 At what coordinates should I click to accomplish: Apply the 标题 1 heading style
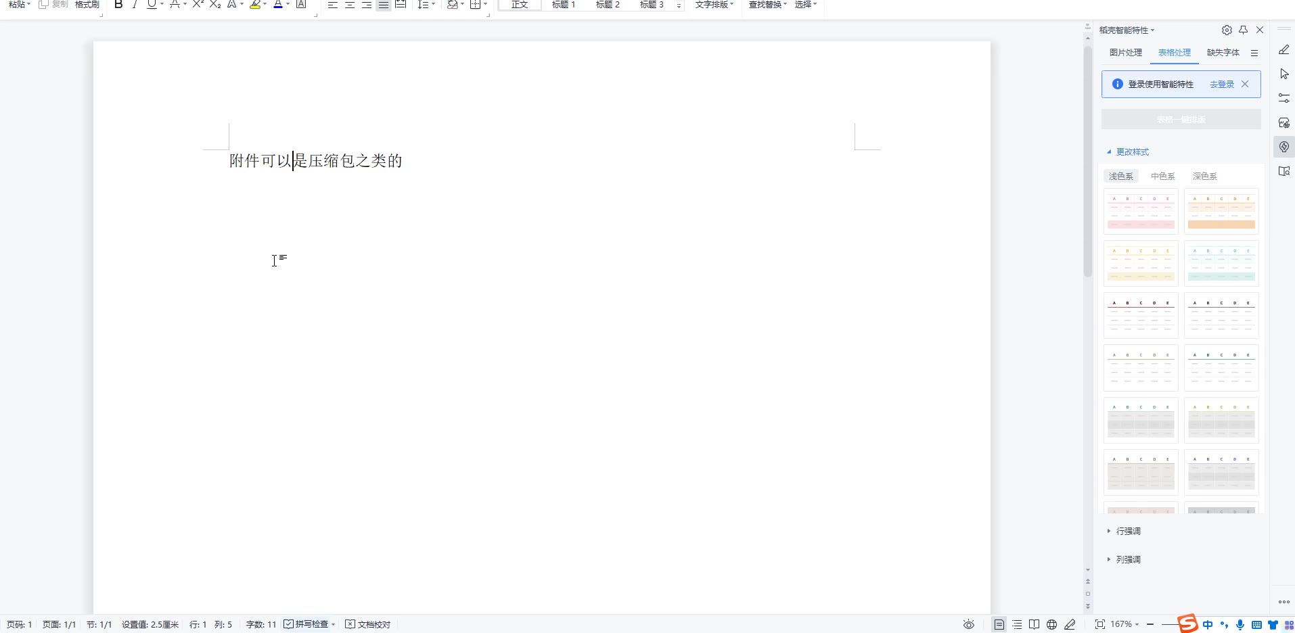564,5
